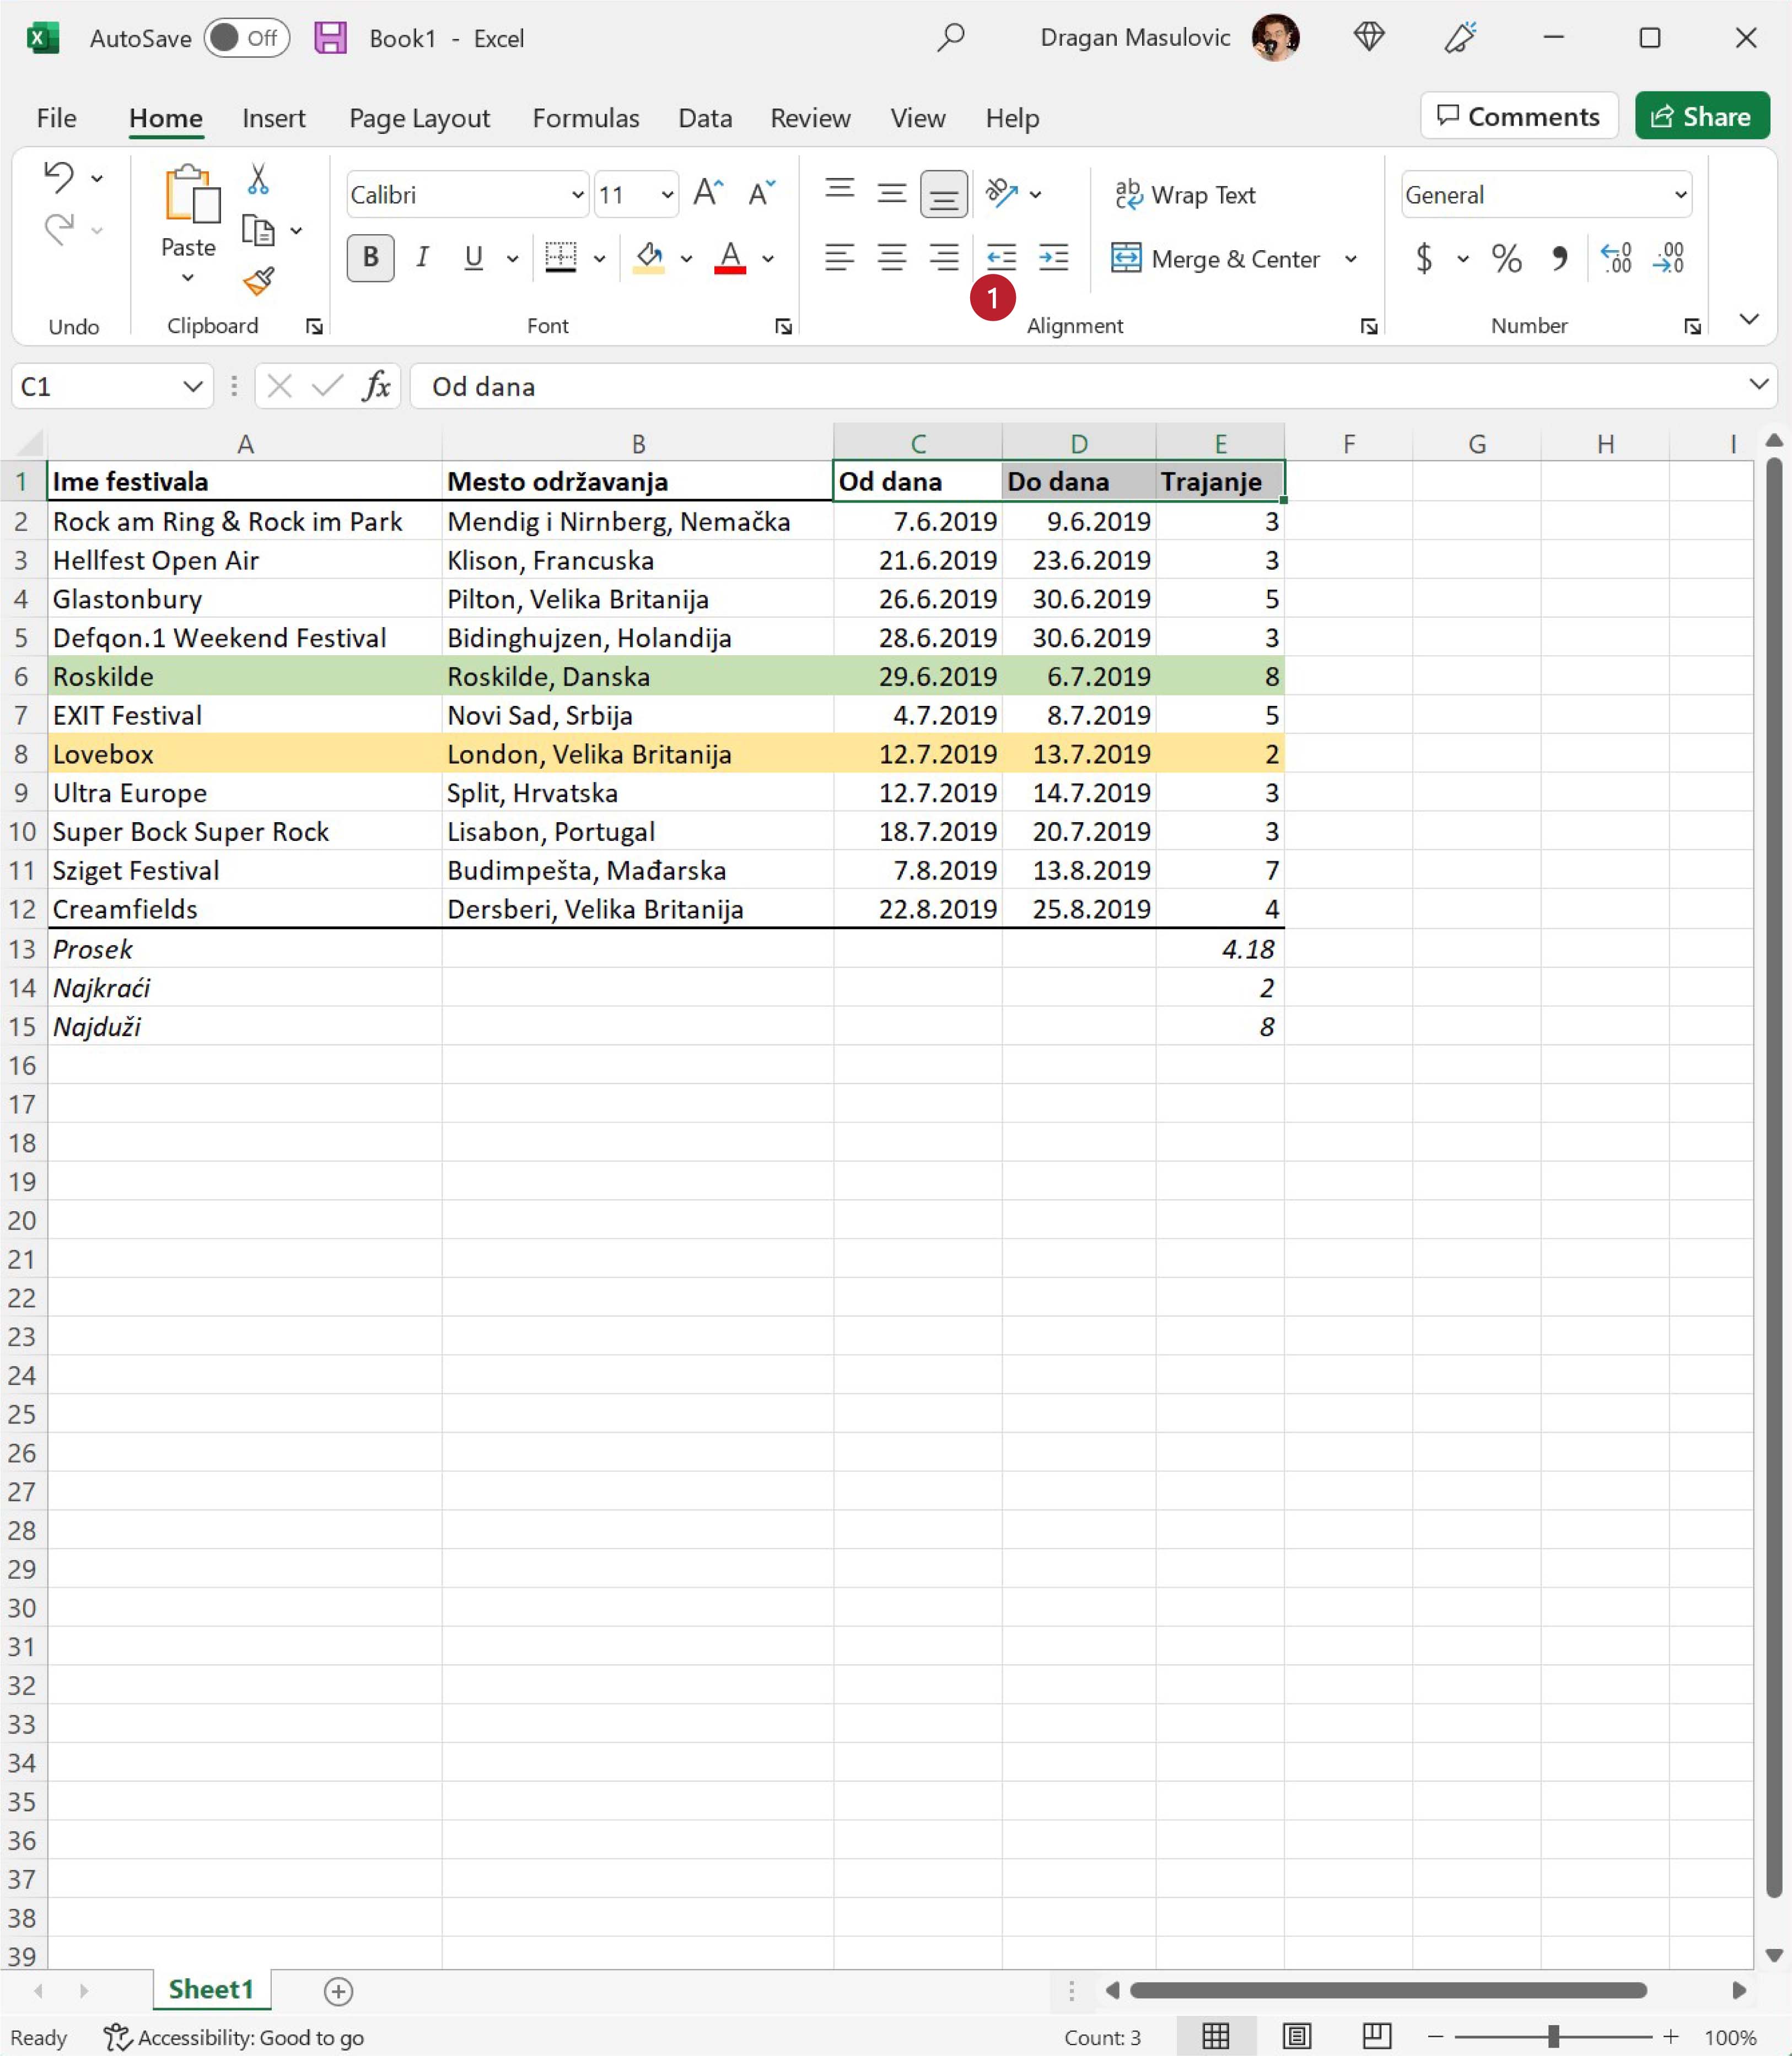This screenshot has height=2056, width=1792.
Task: Switch to Page Layout view icon
Action: [1297, 2036]
